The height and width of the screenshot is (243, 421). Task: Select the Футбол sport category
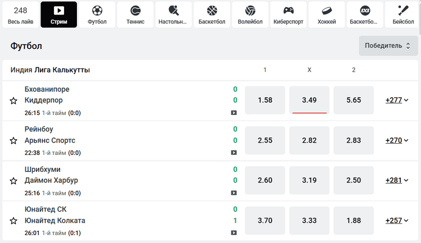(97, 15)
